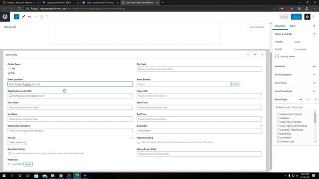Move Event Data panel down
The image size is (319, 179).
(x=255, y=55)
